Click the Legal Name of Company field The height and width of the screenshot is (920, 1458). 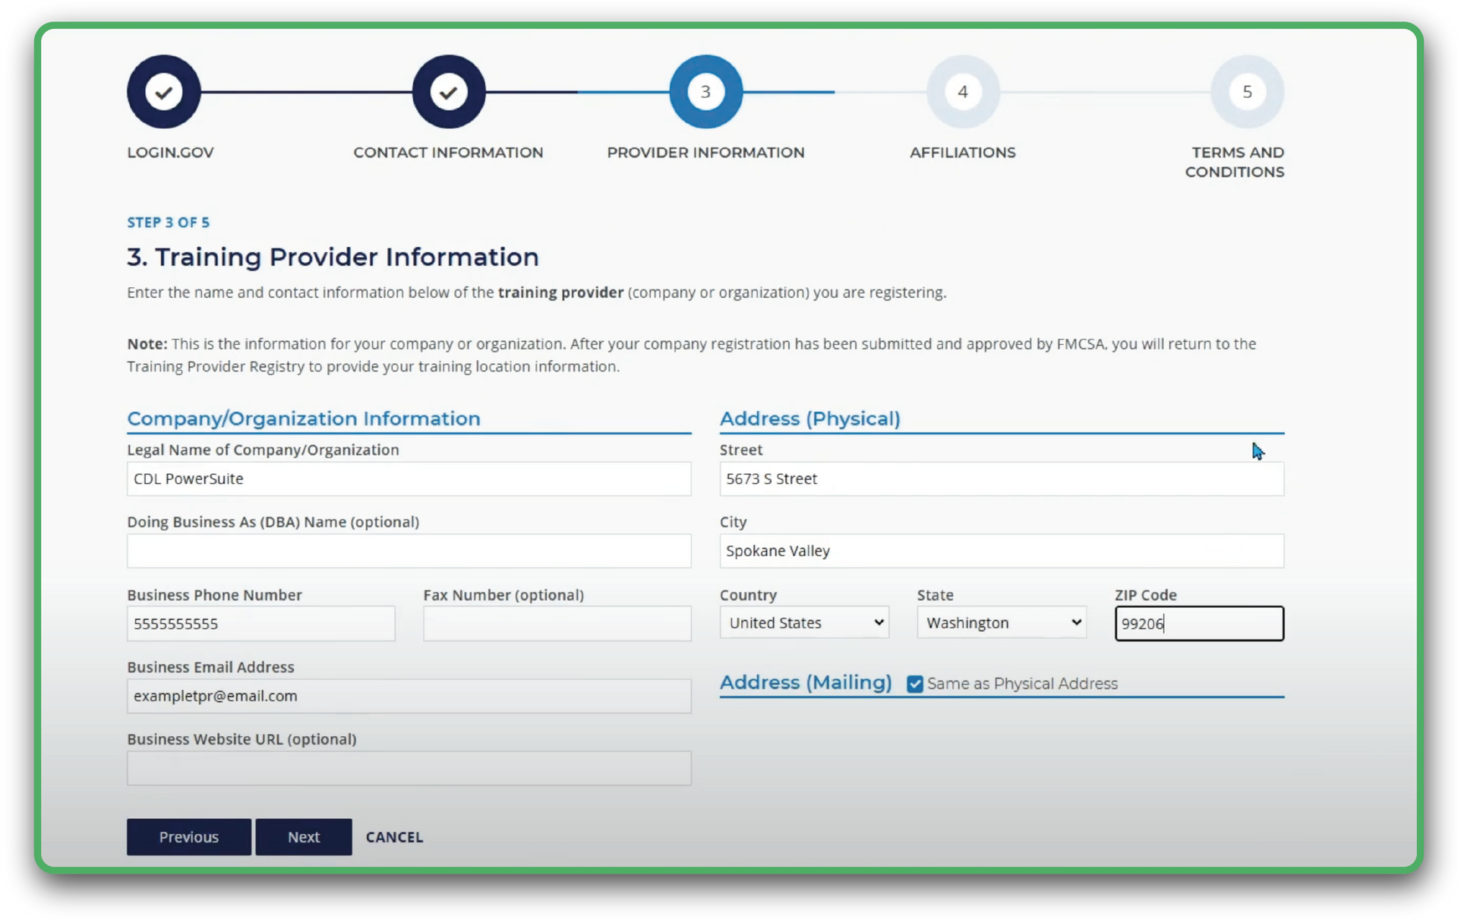coord(409,479)
